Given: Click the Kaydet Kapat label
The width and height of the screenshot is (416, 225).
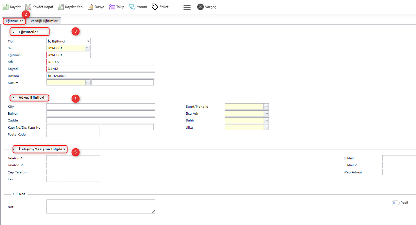Looking at the screenshot, I should coord(43,7).
